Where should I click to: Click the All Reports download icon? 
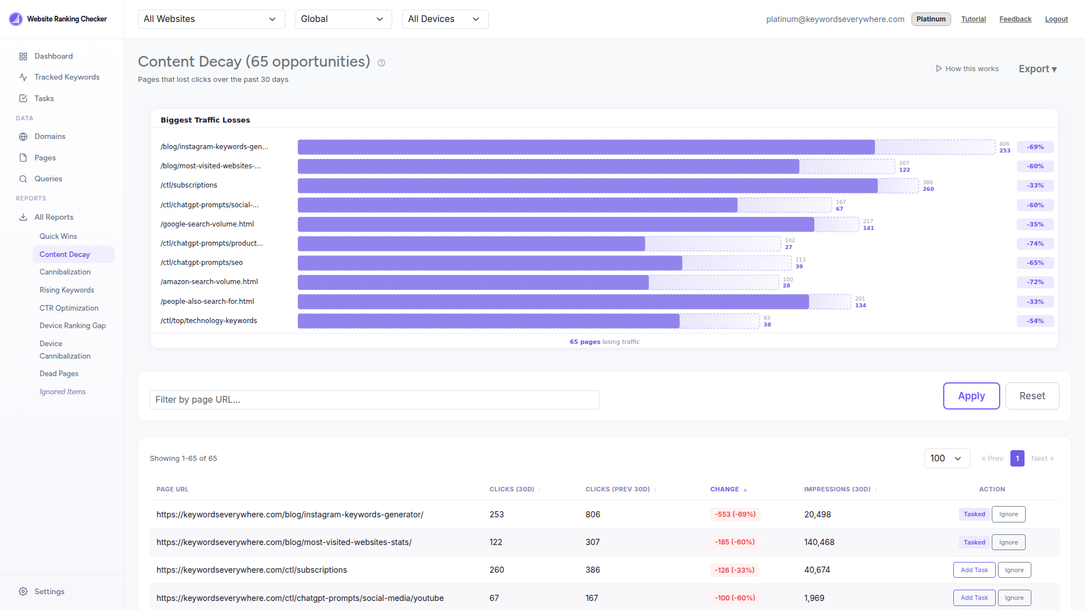pos(23,217)
